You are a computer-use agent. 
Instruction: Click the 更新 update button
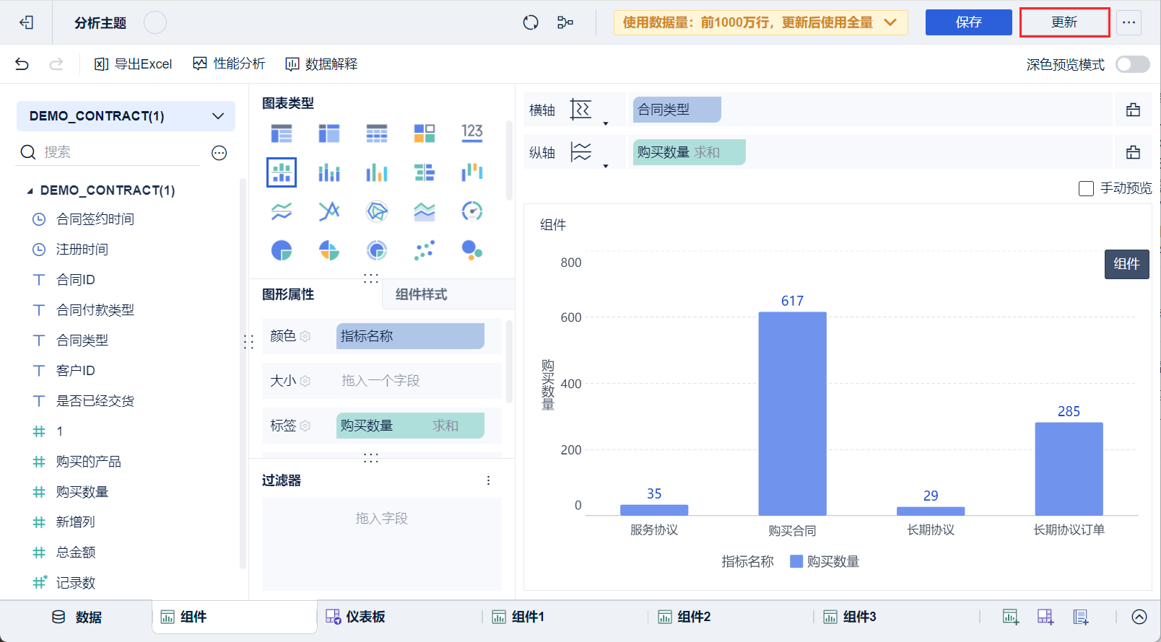click(x=1064, y=22)
